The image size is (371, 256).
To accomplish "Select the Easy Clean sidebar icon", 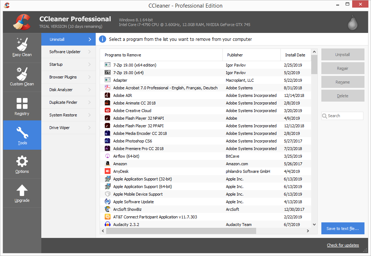I will (x=22, y=47).
